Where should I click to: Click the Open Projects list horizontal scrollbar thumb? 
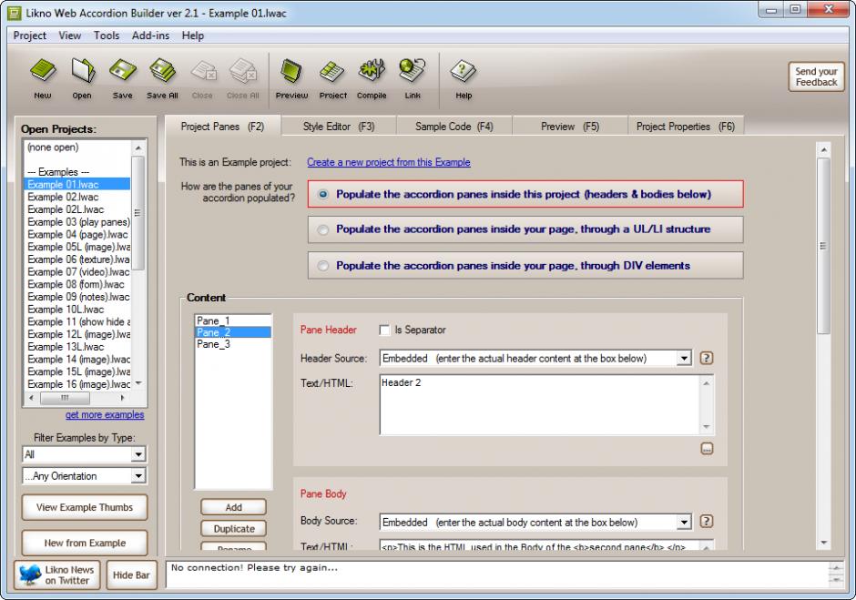tap(65, 398)
